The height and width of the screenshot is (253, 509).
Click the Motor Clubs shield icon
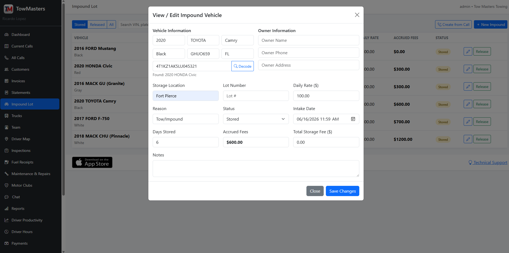click(6, 185)
